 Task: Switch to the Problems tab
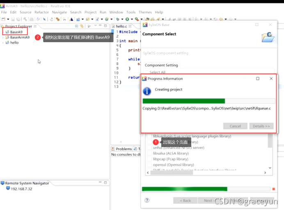point(122,149)
